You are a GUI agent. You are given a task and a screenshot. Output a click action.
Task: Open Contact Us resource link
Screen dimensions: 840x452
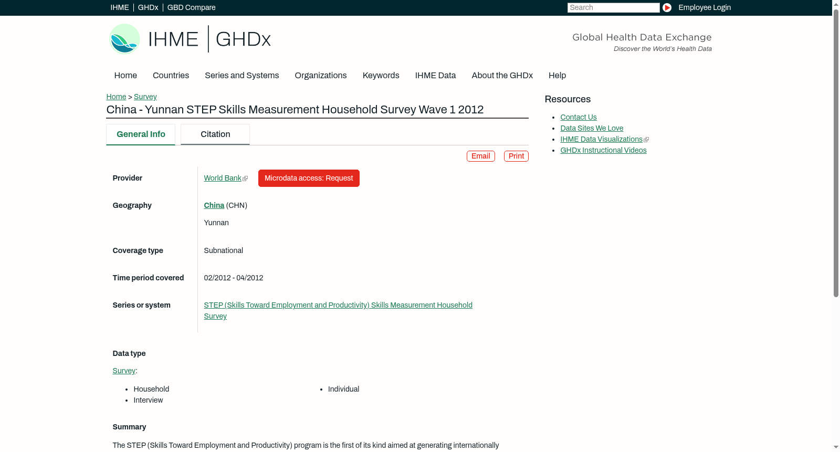pyautogui.click(x=579, y=118)
